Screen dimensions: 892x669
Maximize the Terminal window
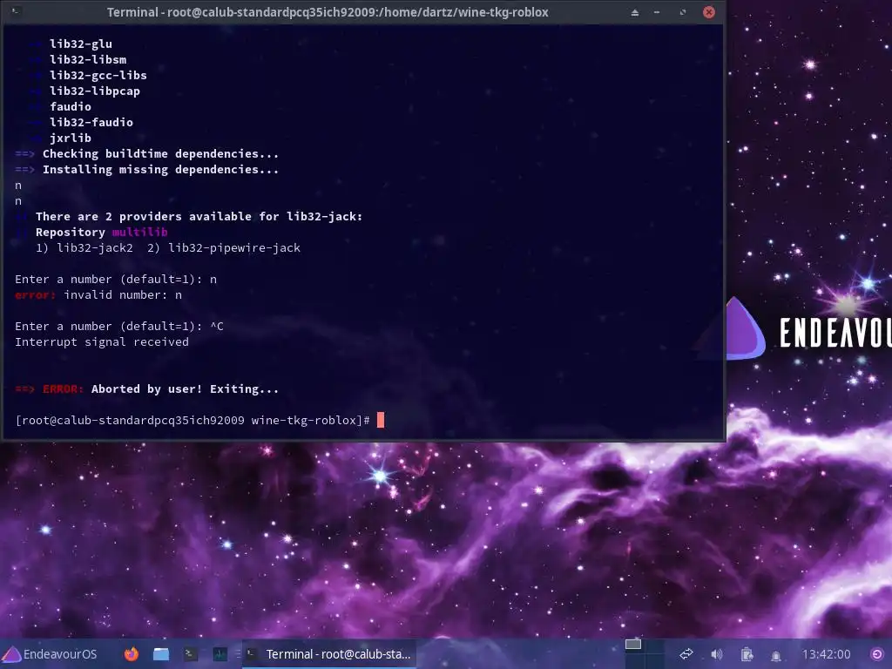point(683,12)
